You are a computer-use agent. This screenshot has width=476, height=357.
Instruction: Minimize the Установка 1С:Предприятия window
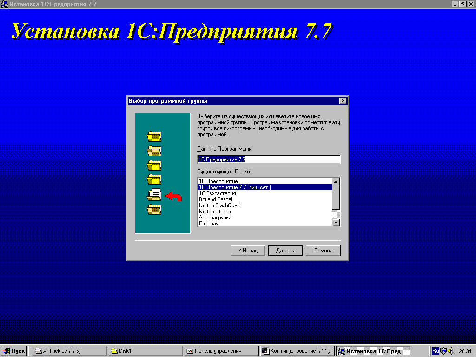click(455, 4)
